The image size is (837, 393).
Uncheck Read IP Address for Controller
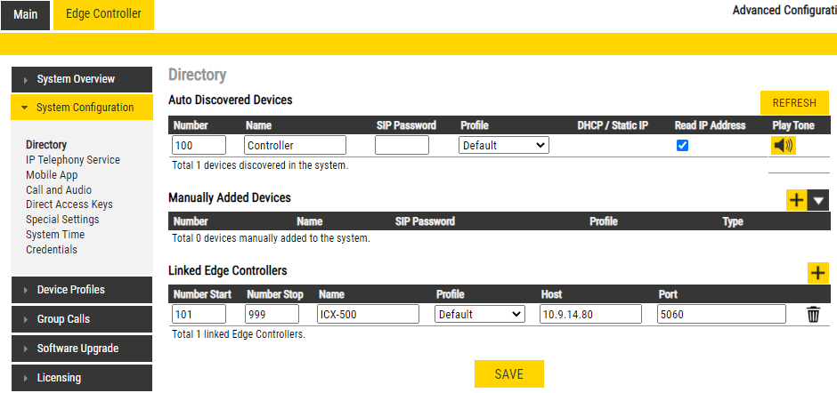pos(683,145)
